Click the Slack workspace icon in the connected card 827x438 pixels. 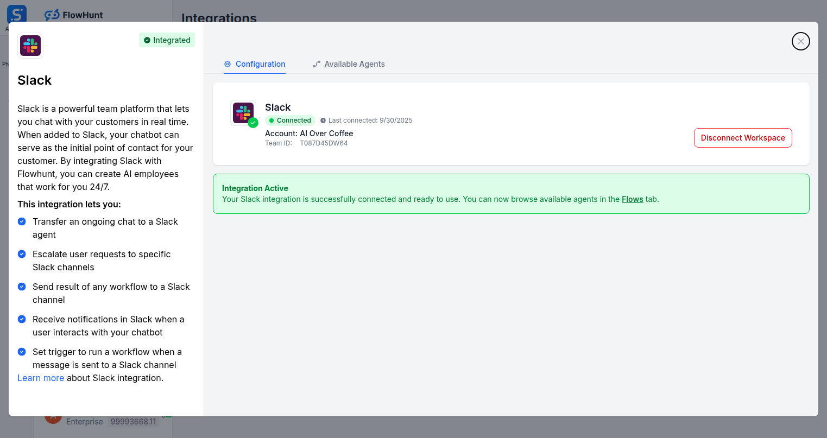click(x=243, y=112)
